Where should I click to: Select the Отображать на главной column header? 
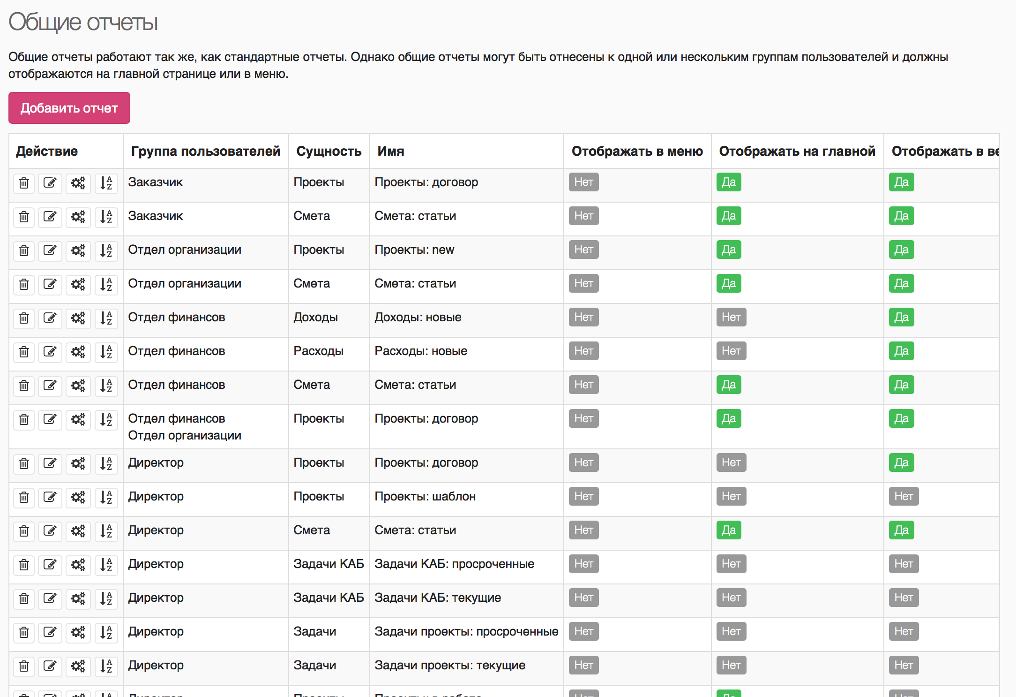[797, 151]
